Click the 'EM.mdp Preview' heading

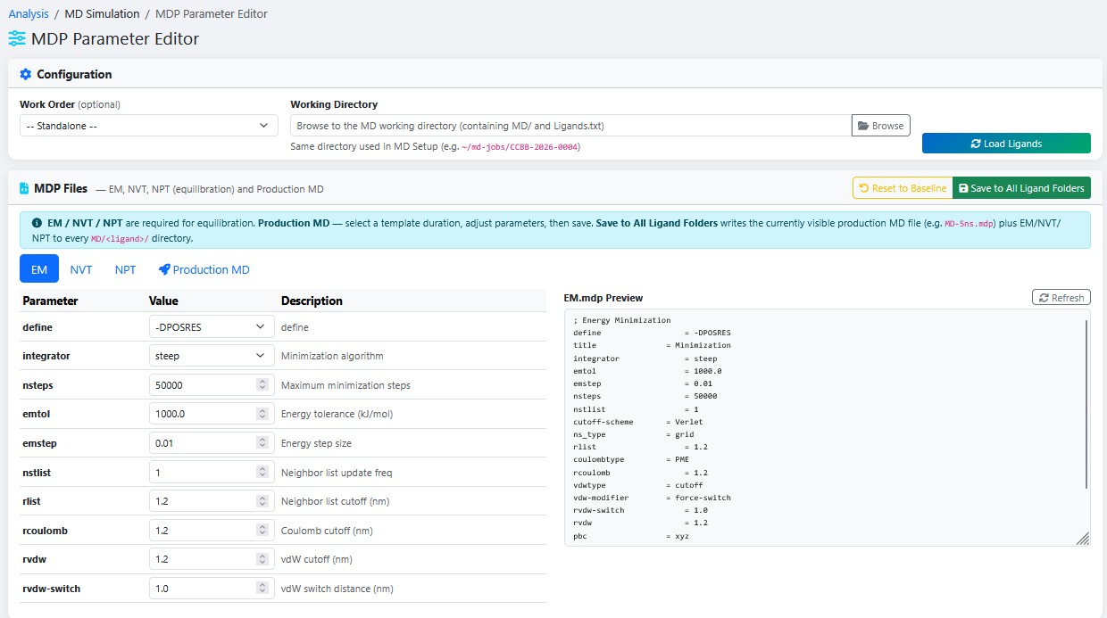(x=603, y=298)
